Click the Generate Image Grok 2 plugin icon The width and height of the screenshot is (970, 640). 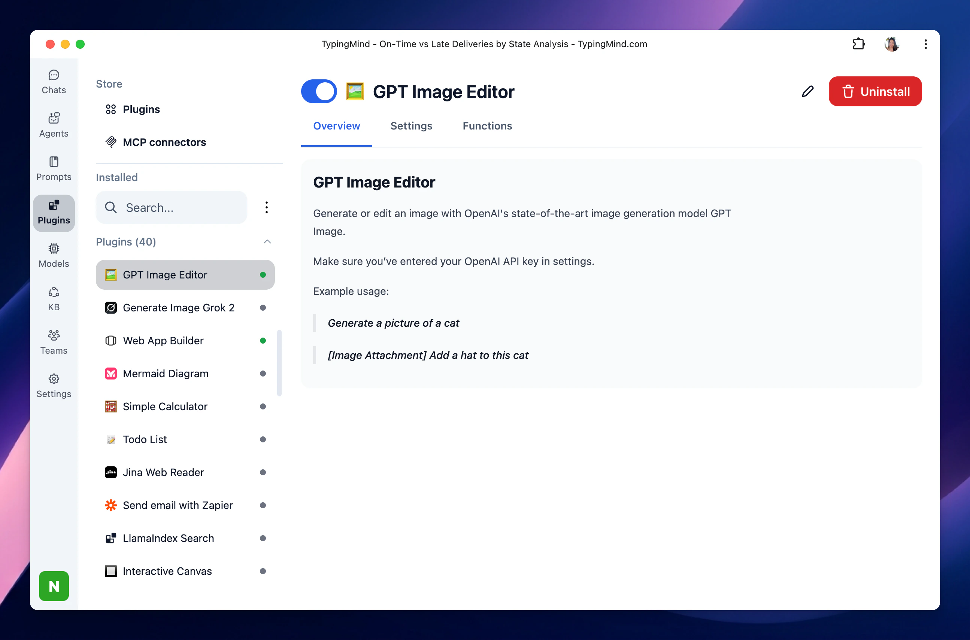tap(111, 307)
